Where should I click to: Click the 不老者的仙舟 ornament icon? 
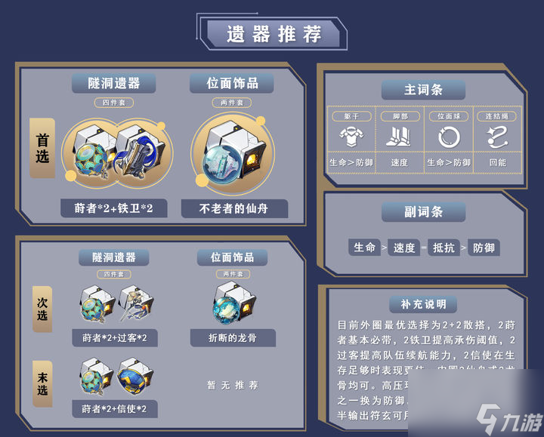coord(233,153)
